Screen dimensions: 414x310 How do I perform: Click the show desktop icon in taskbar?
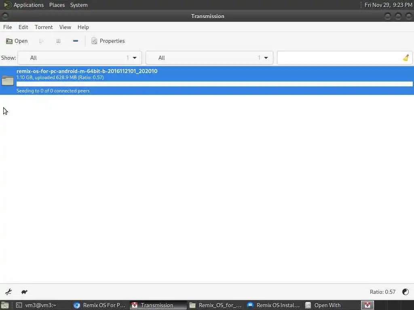5,305
